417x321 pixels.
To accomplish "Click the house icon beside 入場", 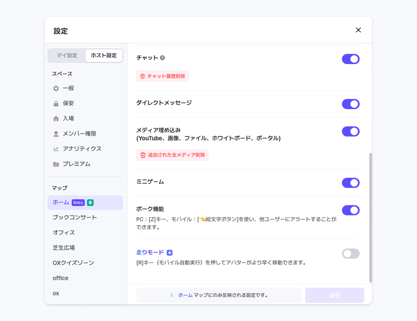I will tap(56, 119).
